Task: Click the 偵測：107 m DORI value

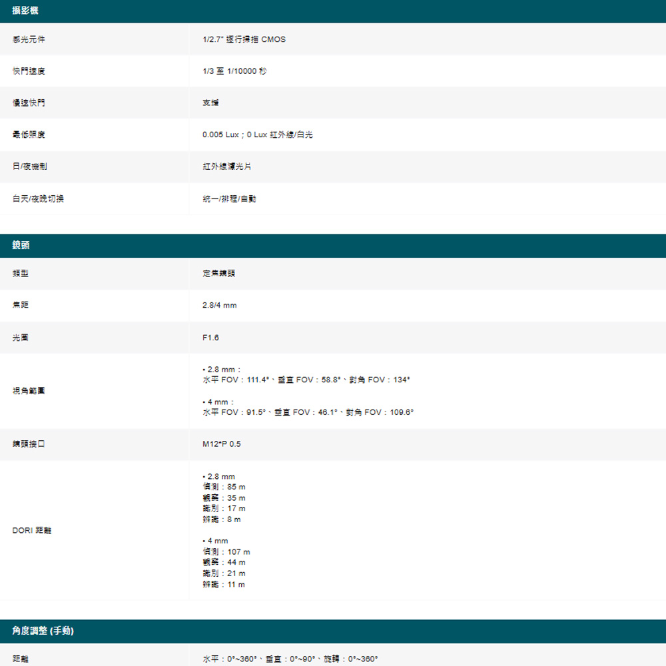Action: pyautogui.click(x=226, y=552)
